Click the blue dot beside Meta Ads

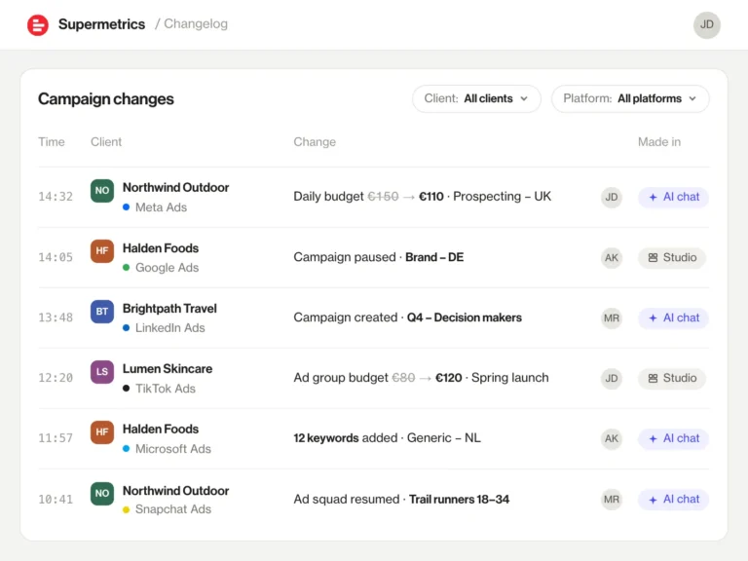coord(126,207)
